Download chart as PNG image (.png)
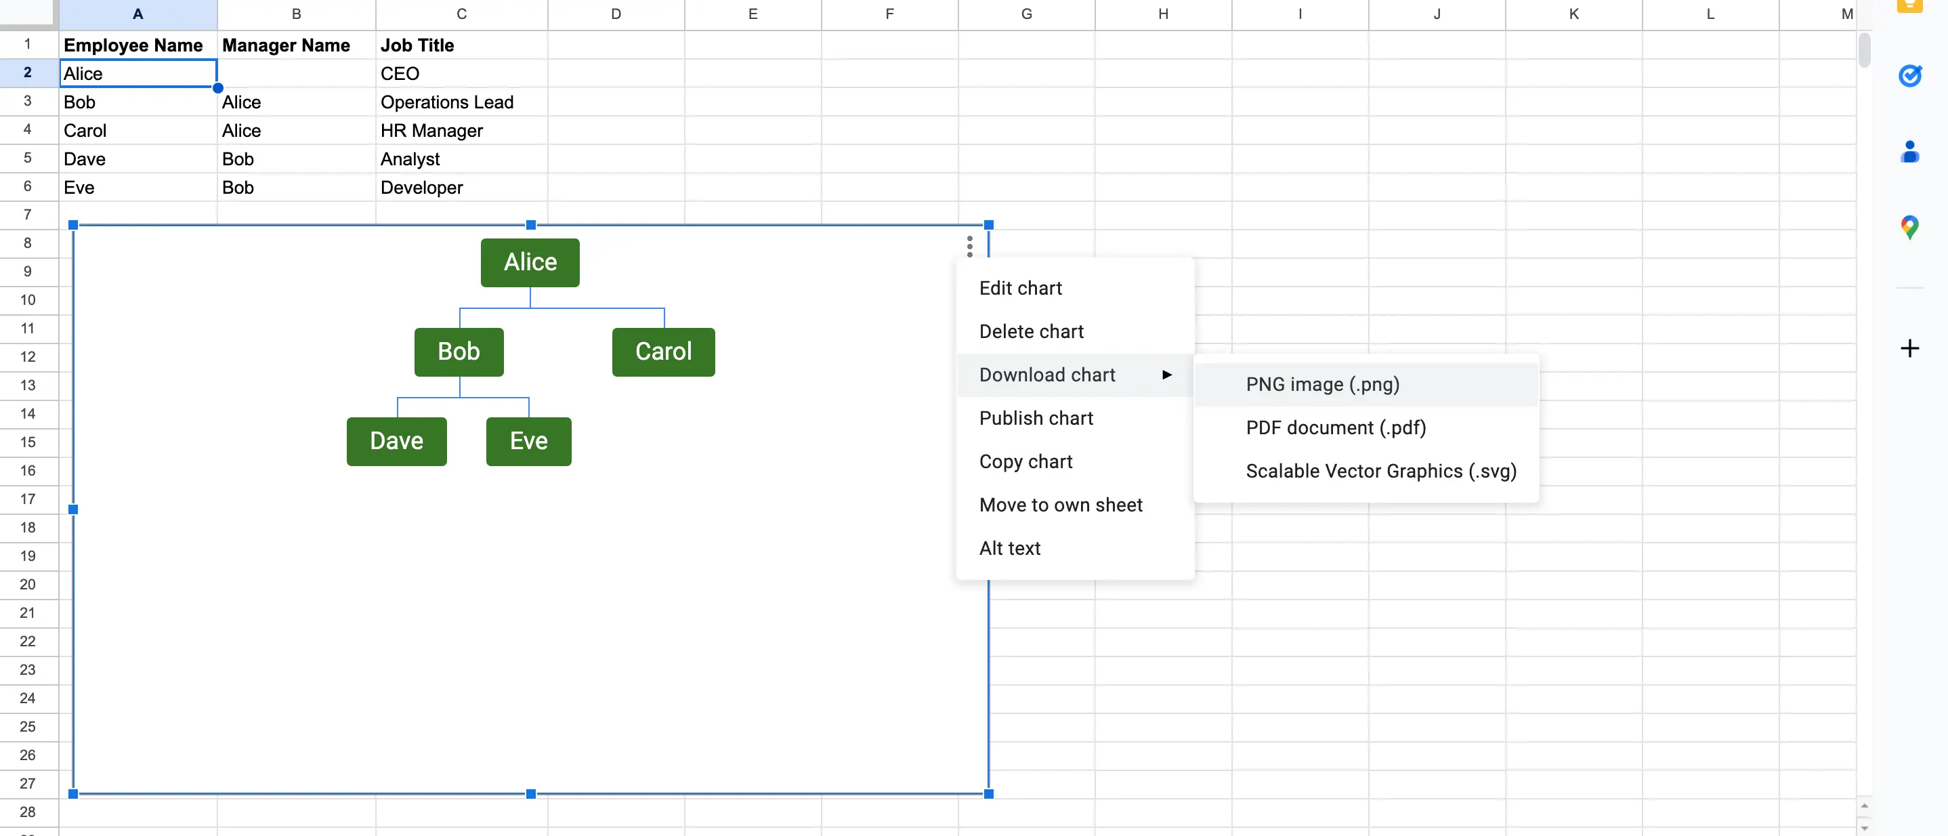Viewport: 1948px width, 836px height. pos(1365,384)
